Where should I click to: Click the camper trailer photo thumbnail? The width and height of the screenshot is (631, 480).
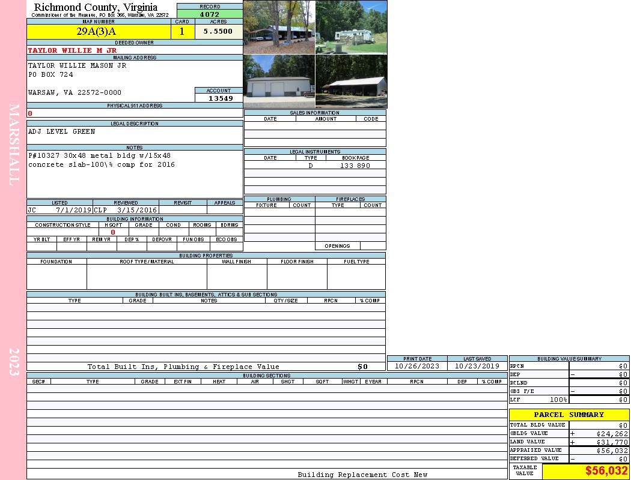coord(351,27)
